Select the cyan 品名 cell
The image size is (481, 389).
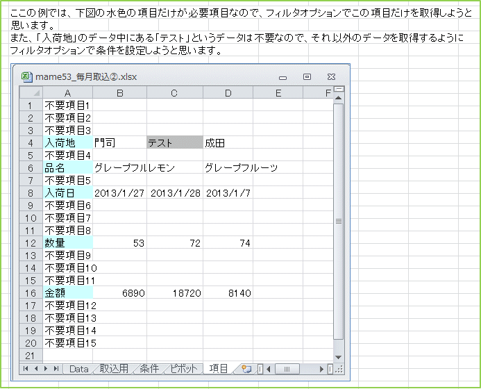(x=68, y=167)
